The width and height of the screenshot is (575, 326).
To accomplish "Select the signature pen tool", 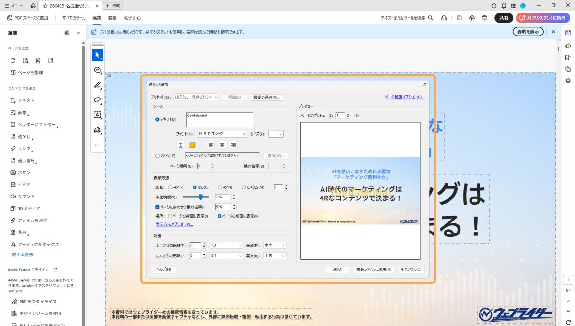I will [x=97, y=130].
